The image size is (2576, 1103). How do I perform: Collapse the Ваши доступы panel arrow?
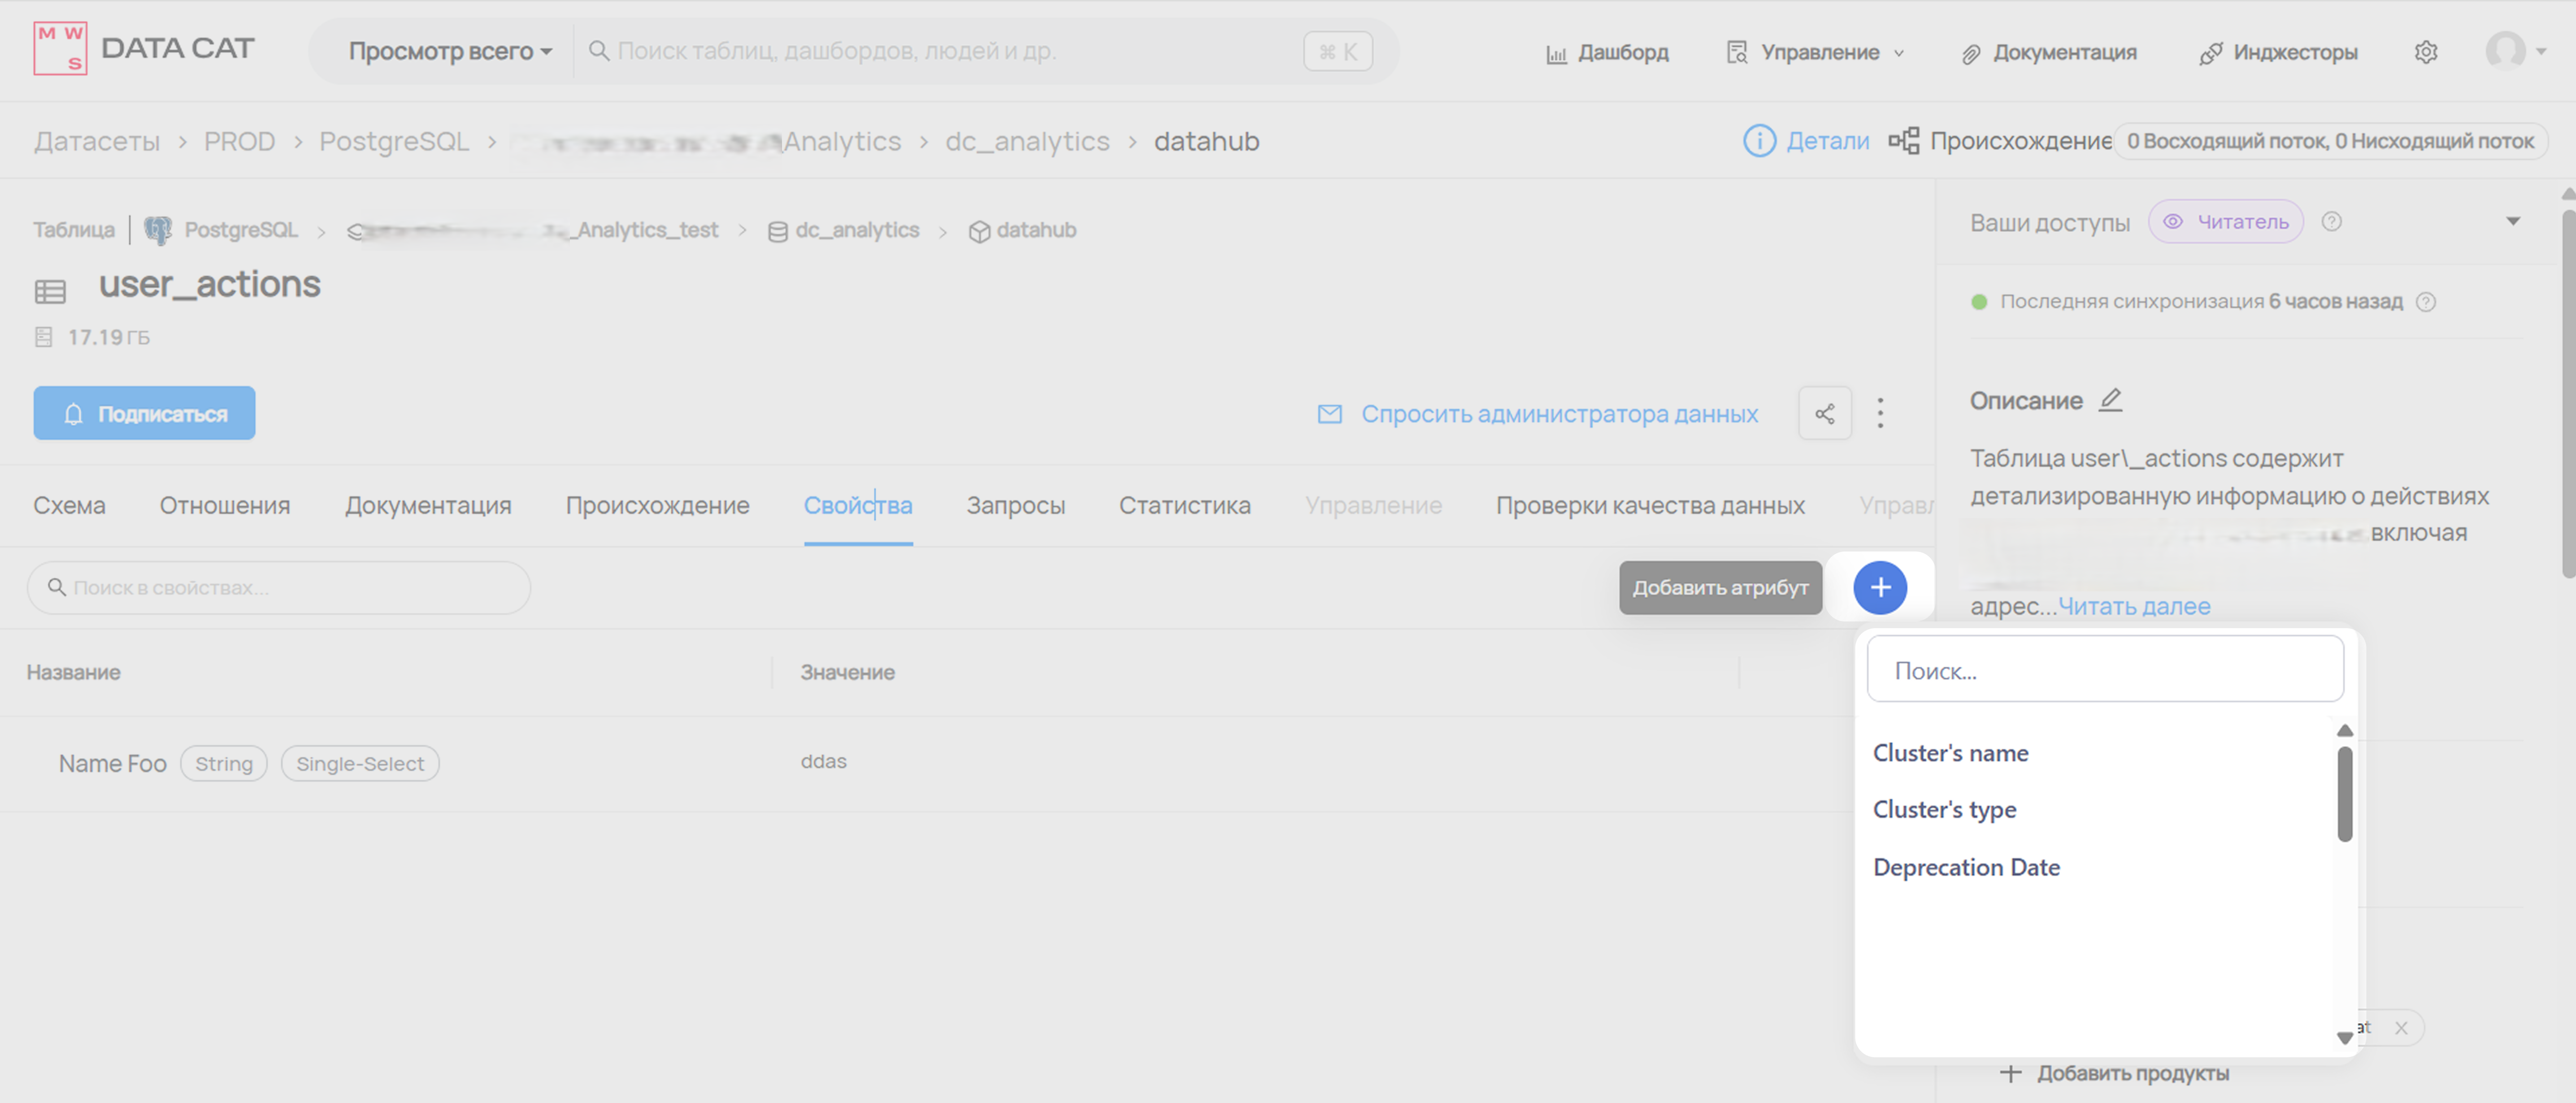point(2513,222)
